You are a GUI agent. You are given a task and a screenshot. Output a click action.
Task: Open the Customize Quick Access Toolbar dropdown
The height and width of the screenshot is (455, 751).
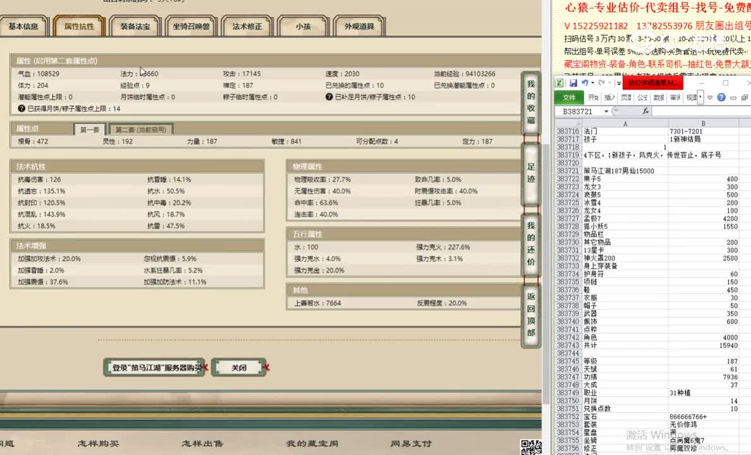pyautogui.click(x=618, y=83)
